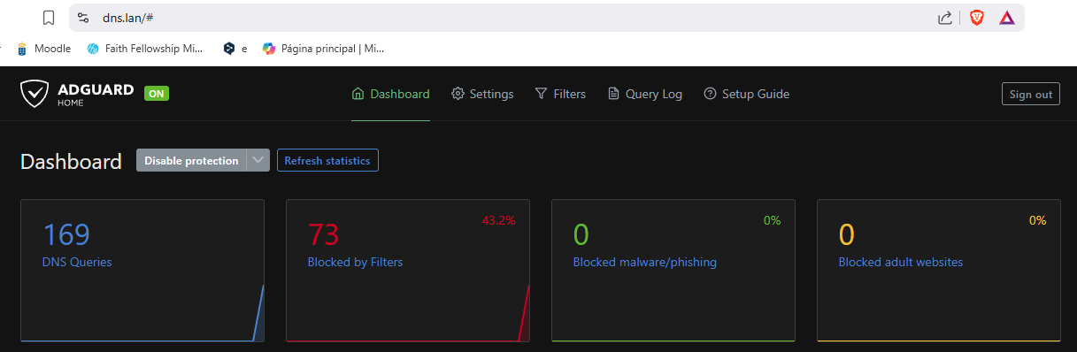Open Faith Fellowship Mi... bookmark
Screen dimensions: 1077x352
pos(145,49)
